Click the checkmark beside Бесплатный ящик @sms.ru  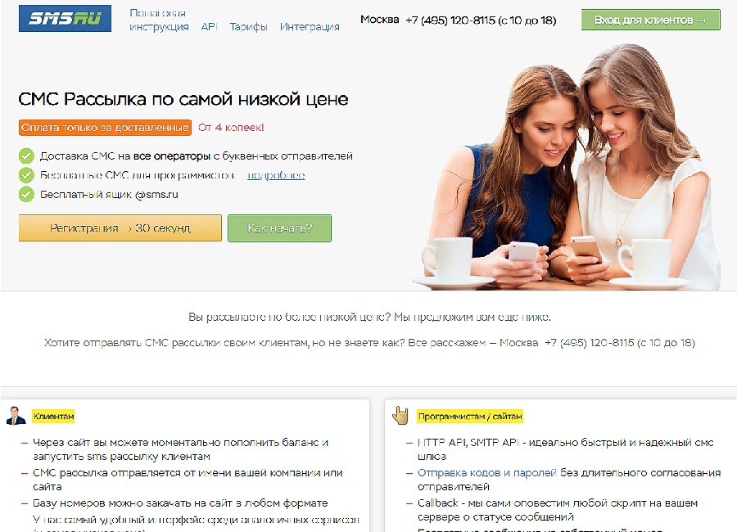26,194
